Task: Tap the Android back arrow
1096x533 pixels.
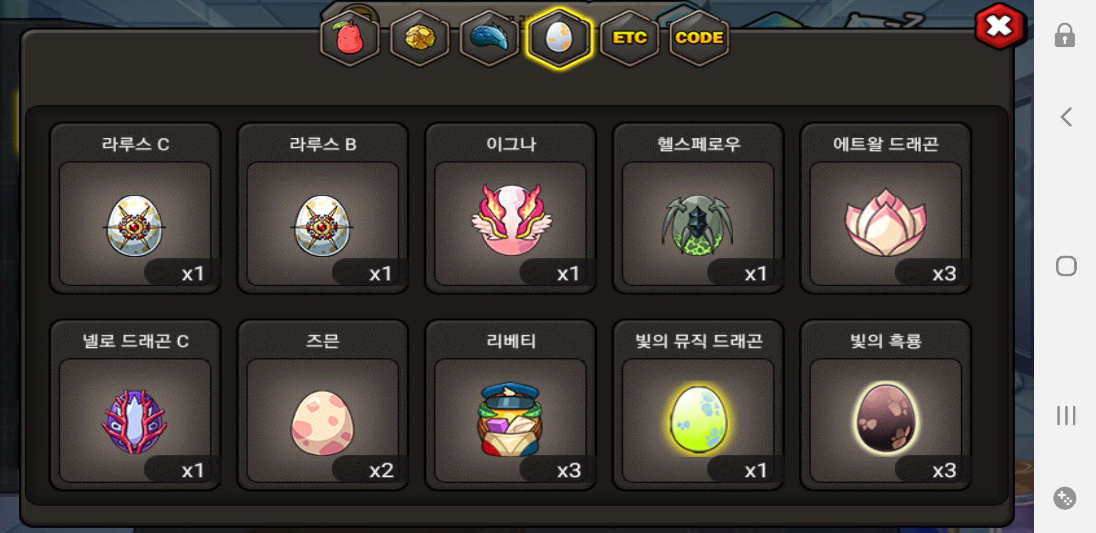Action: point(1066,117)
